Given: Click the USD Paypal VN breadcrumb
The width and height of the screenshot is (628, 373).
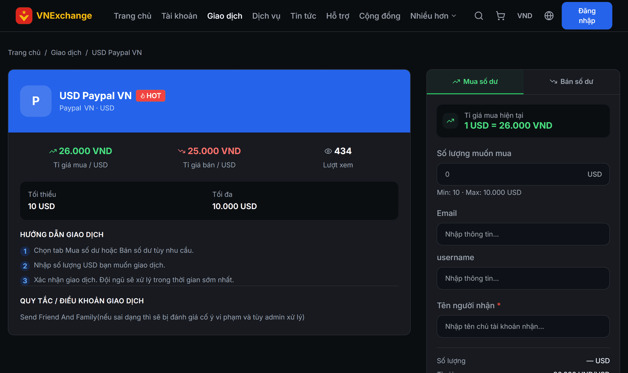Looking at the screenshot, I should pos(117,53).
